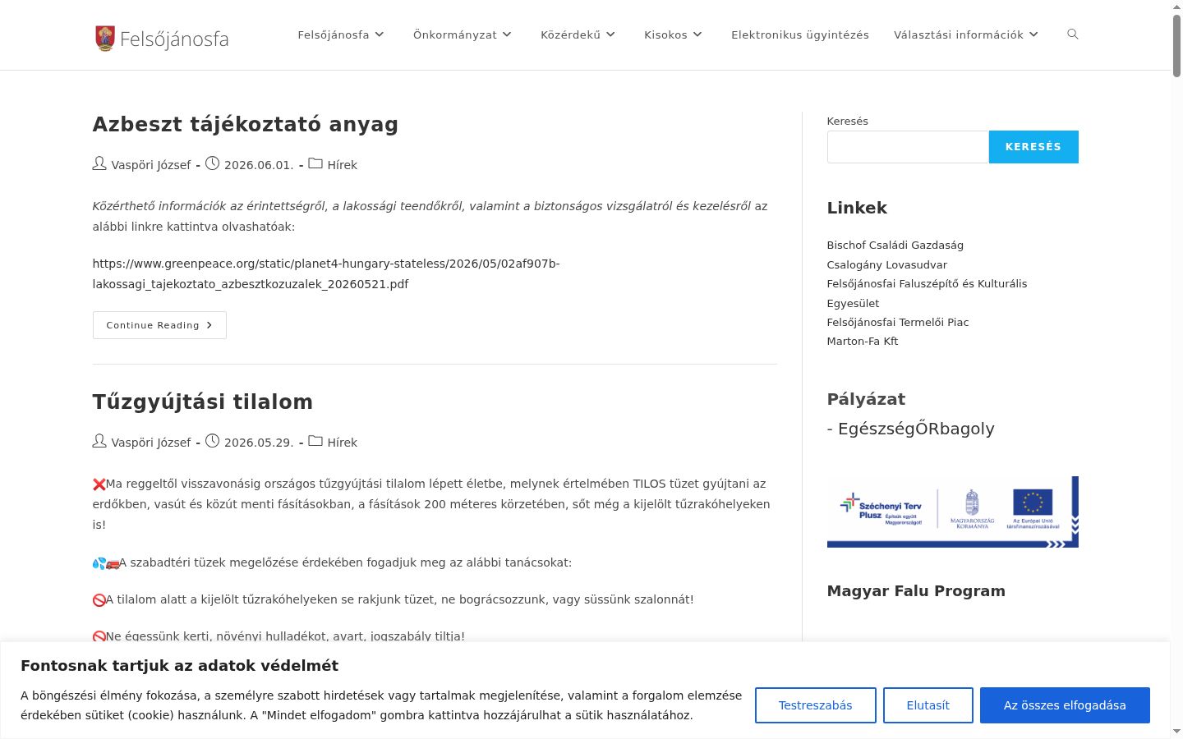
Task: Open Hírek category on Azbeszt post
Action: click(x=343, y=165)
